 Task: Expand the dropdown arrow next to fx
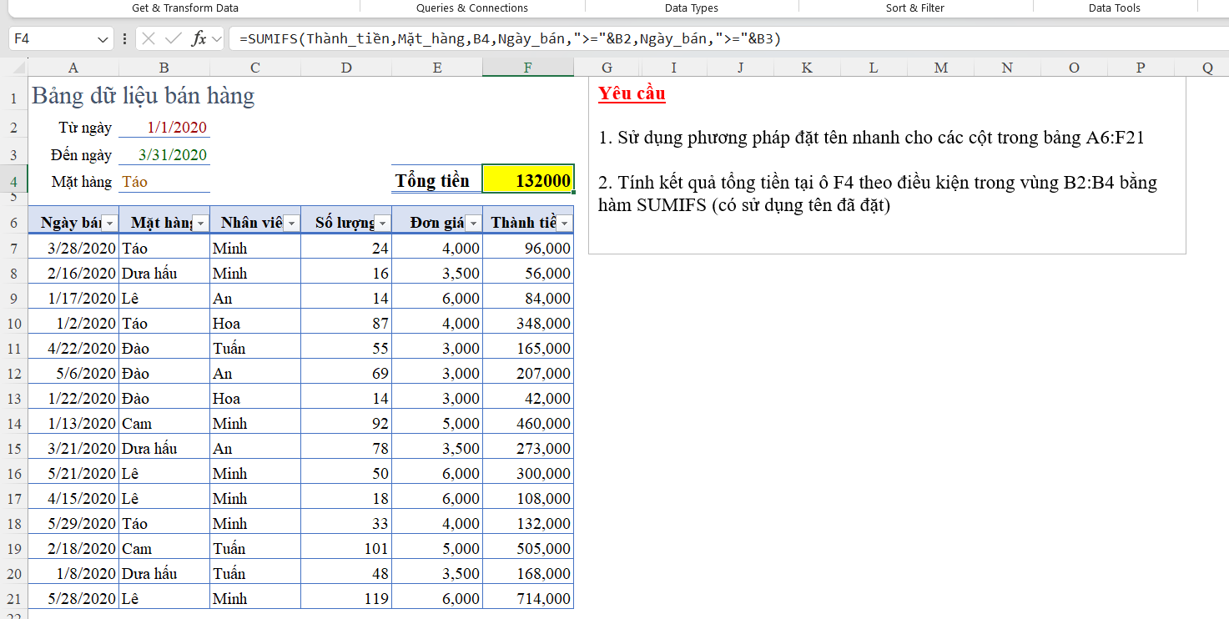pyautogui.click(x=217, y=39)
